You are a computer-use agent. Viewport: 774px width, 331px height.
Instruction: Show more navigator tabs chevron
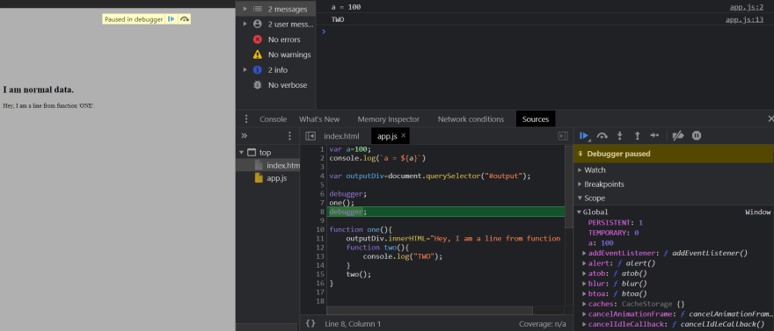tap(245, 136)
